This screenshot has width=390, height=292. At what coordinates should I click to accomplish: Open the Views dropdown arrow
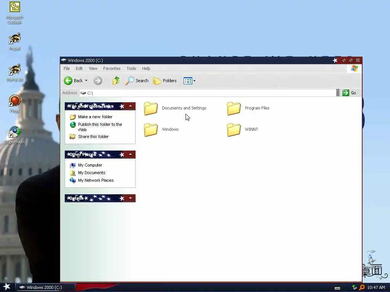195,81
